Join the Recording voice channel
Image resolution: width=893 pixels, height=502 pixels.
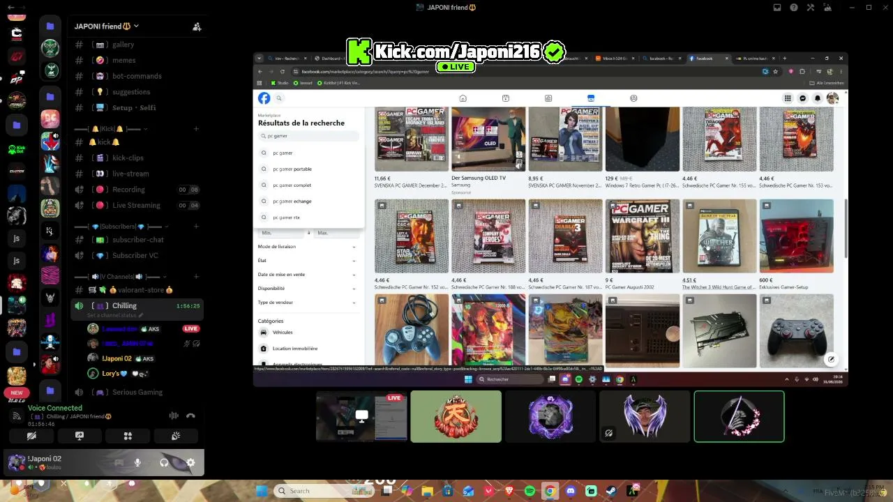[x=128, y=190]
